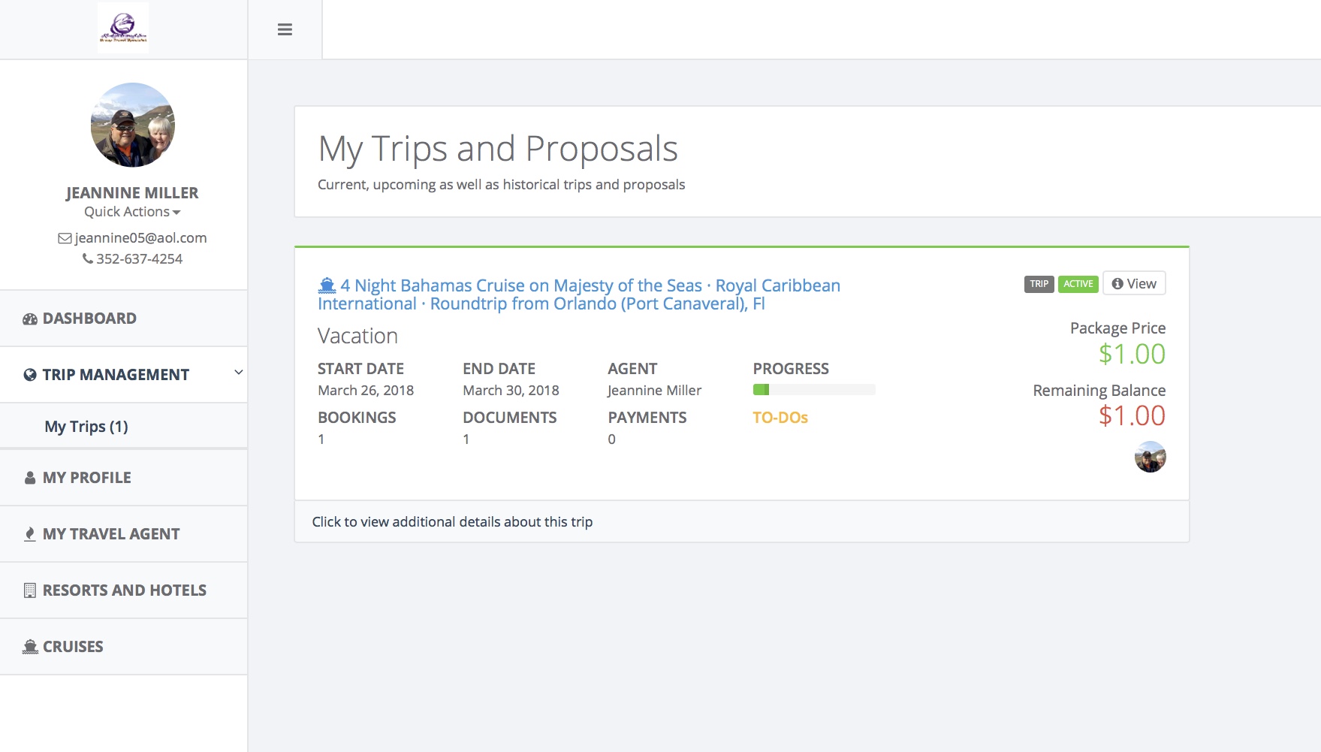Click the Cruises ship icon in sidebar
This screenshot has height=752, width=1321.
(x=30, y=647)
